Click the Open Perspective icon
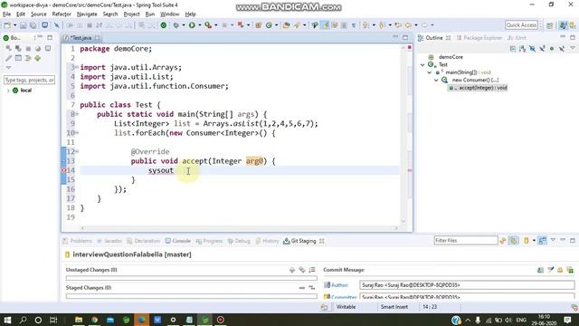The height and width of the screenshot is (326, 579). pos(550,25)
